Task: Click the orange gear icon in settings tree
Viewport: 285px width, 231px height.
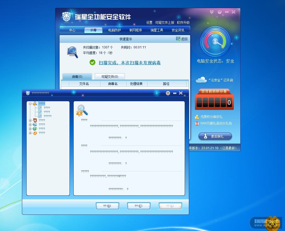Action: pos(35,133)
